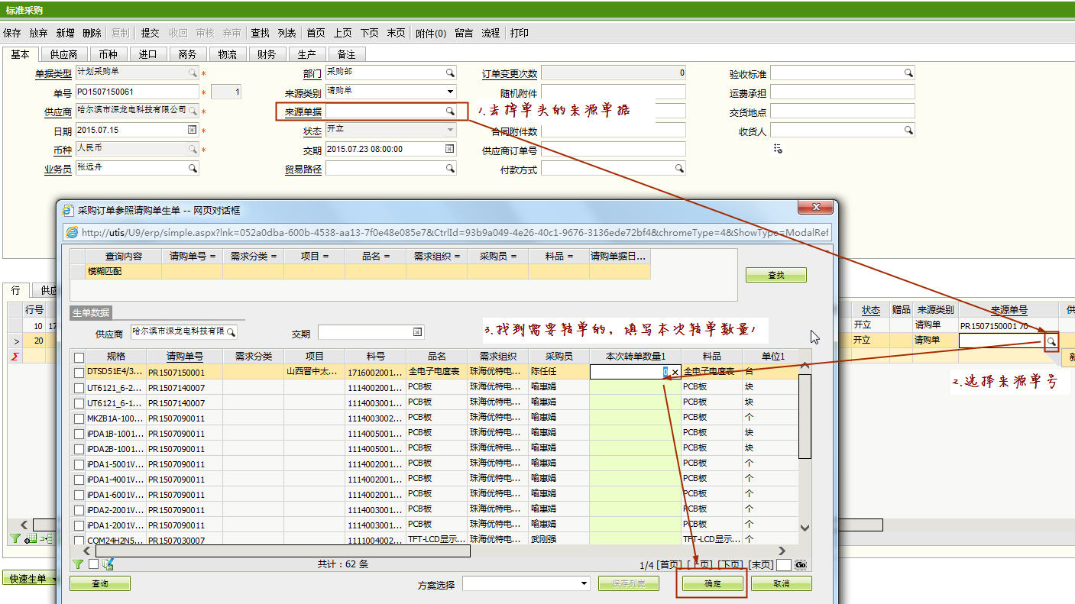
Task: Expand the 来源类别 dropdown
Action: point(450,92)
